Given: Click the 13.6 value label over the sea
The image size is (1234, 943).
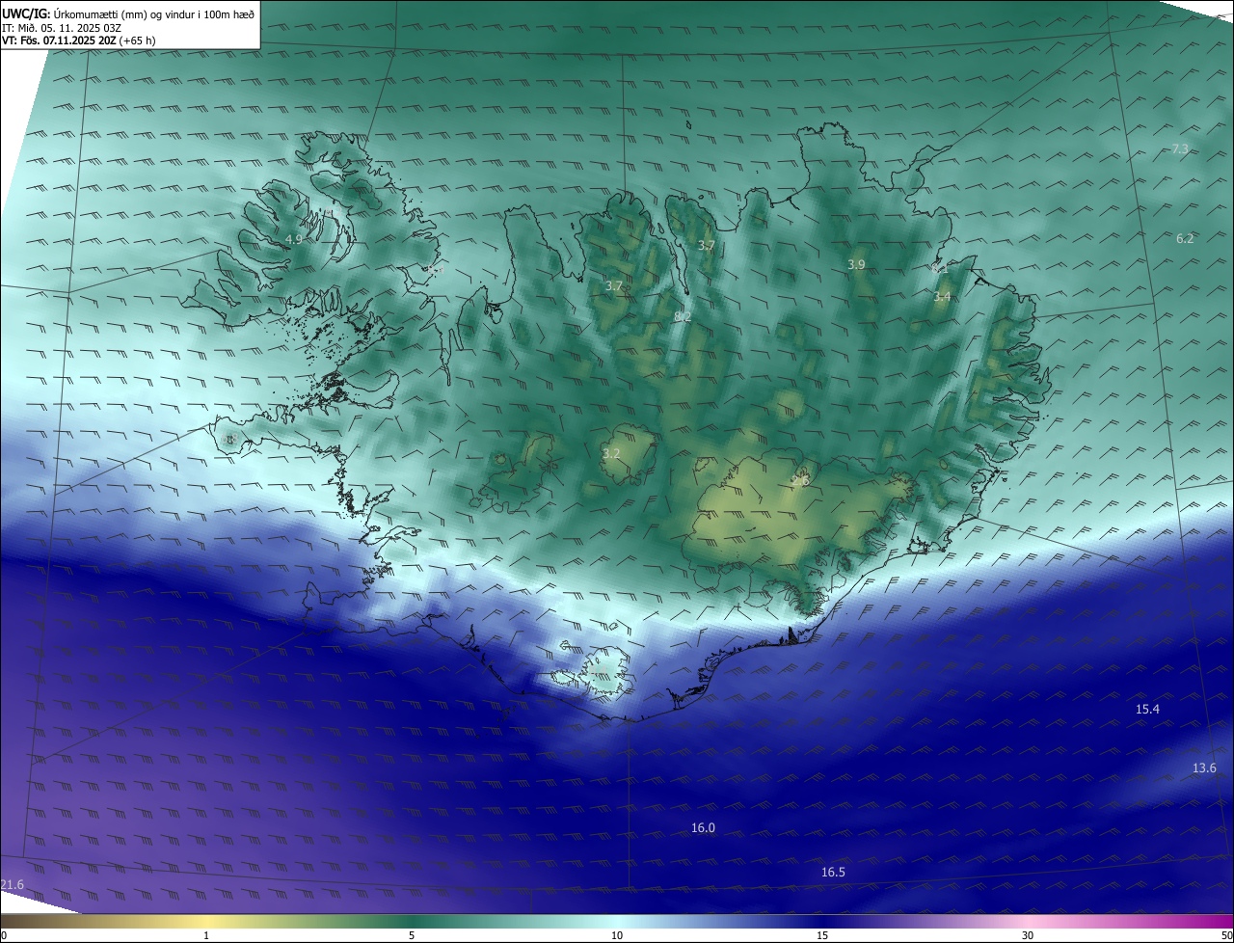Looking at the screenshot, I should coord(1204,768).
